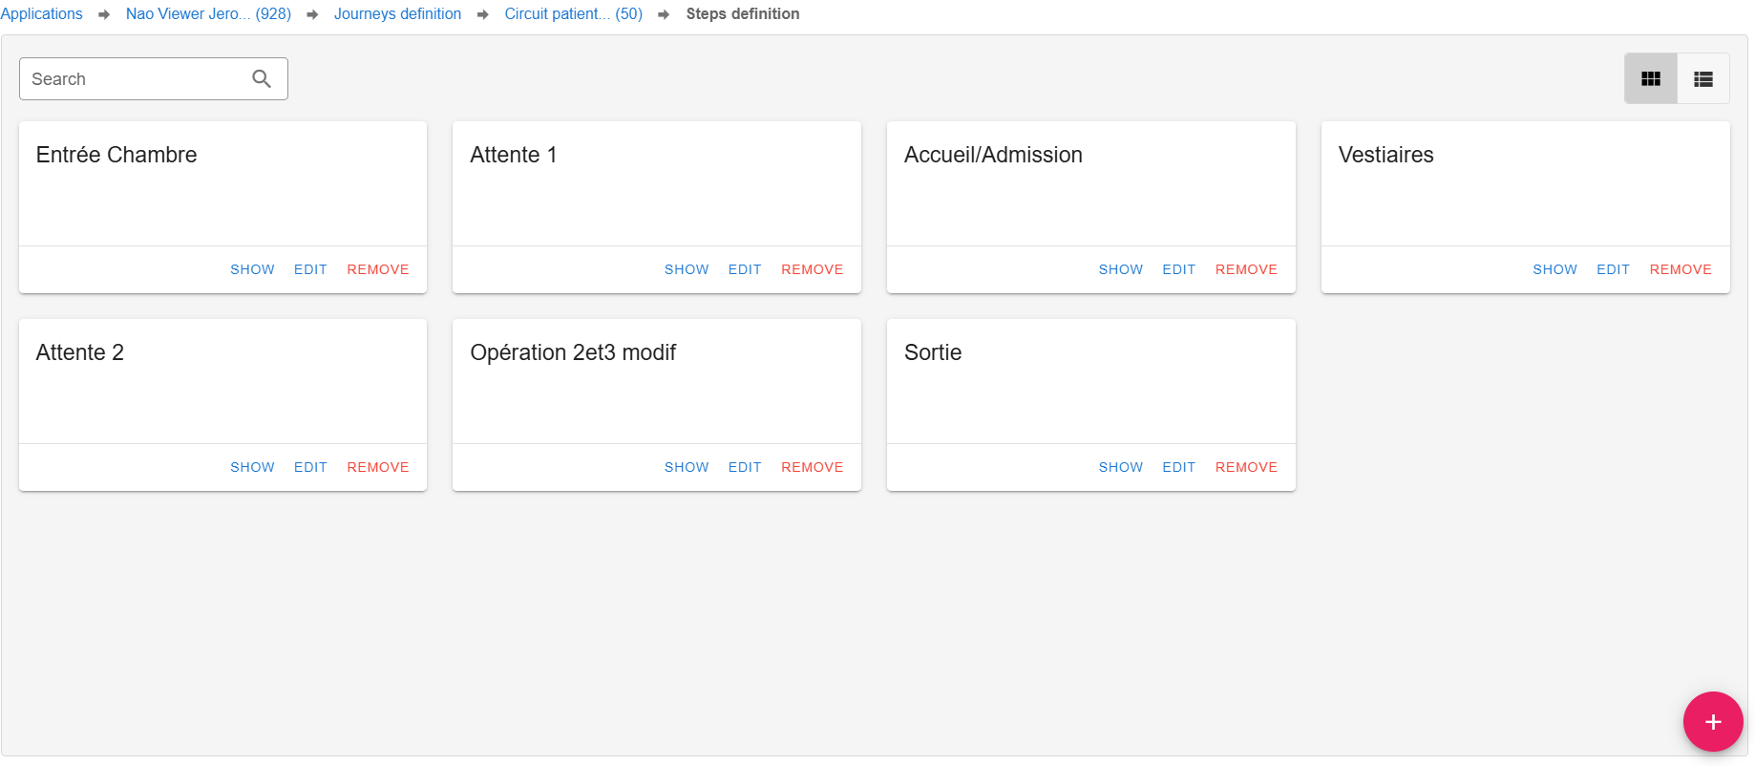This screenshot has width=1755, height=766.
Task: Switch to grid view layout
Action: (1651, 79)
